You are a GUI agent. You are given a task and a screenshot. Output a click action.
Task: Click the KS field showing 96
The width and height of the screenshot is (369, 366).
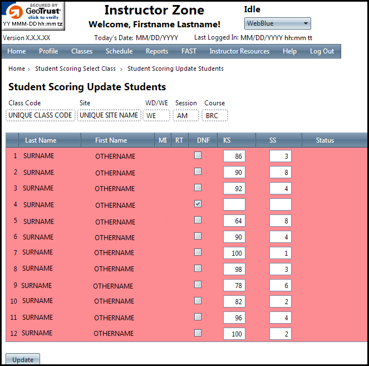pos(234,318)
